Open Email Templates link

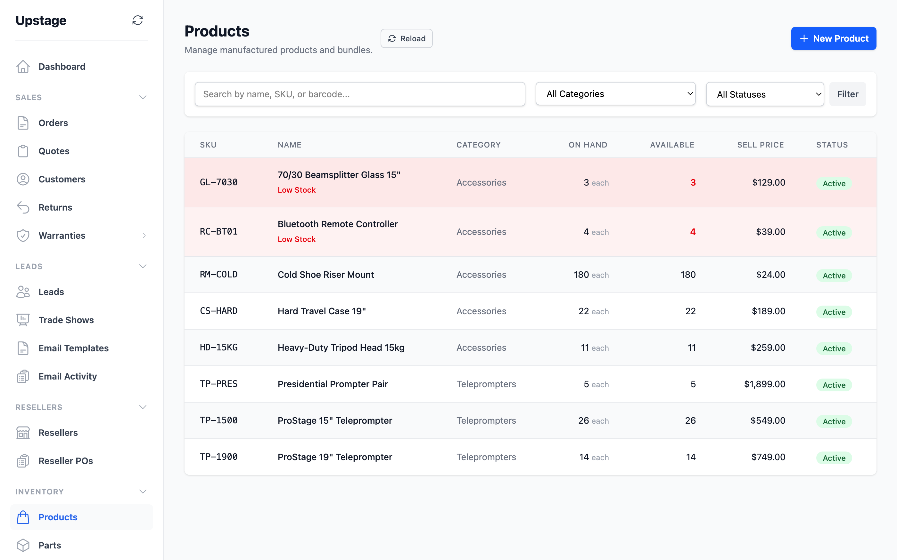coord(82,348)
